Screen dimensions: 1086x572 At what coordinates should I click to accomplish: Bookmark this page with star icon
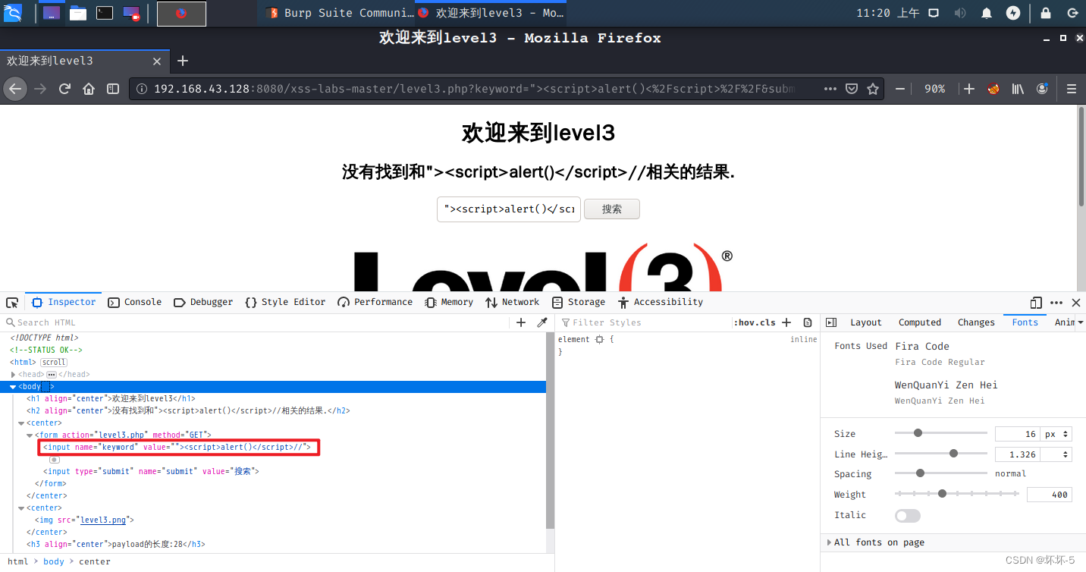(x=873, y=89)
